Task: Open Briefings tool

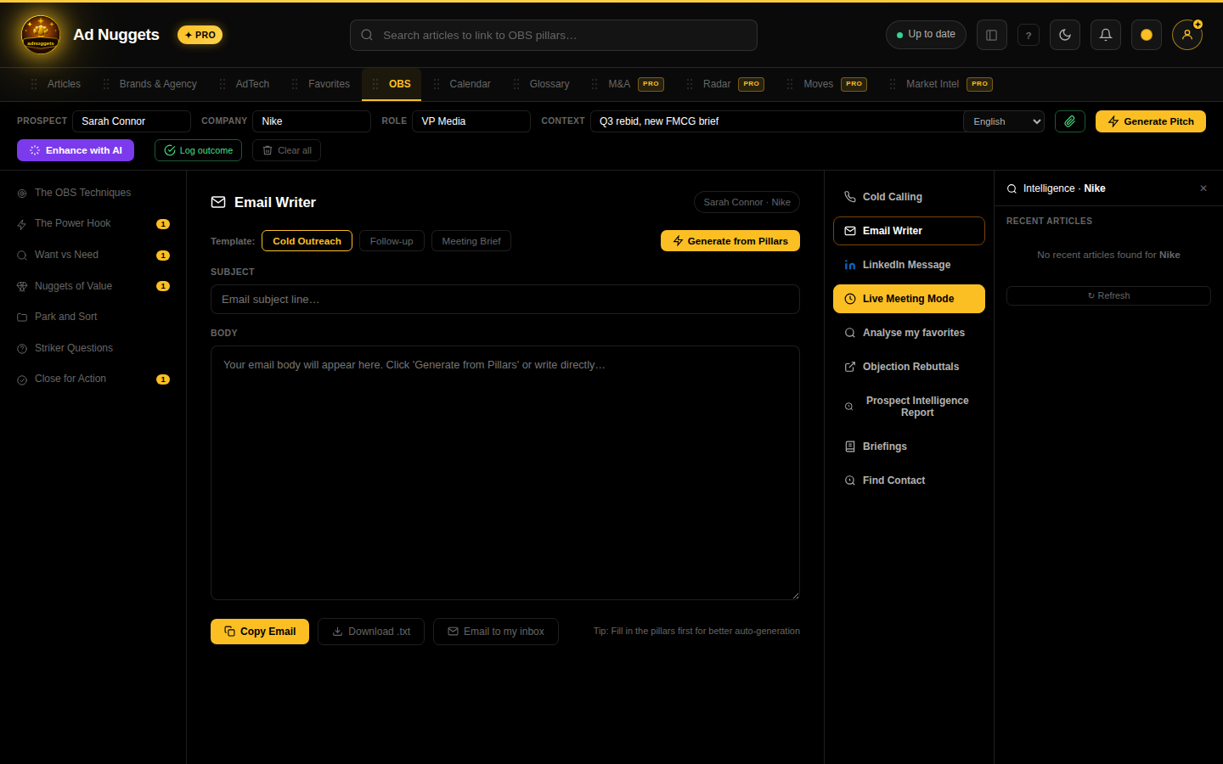Action: click(909, 447)
